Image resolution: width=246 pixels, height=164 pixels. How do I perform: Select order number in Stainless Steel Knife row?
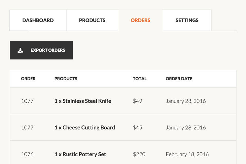[x=27, y=101]
